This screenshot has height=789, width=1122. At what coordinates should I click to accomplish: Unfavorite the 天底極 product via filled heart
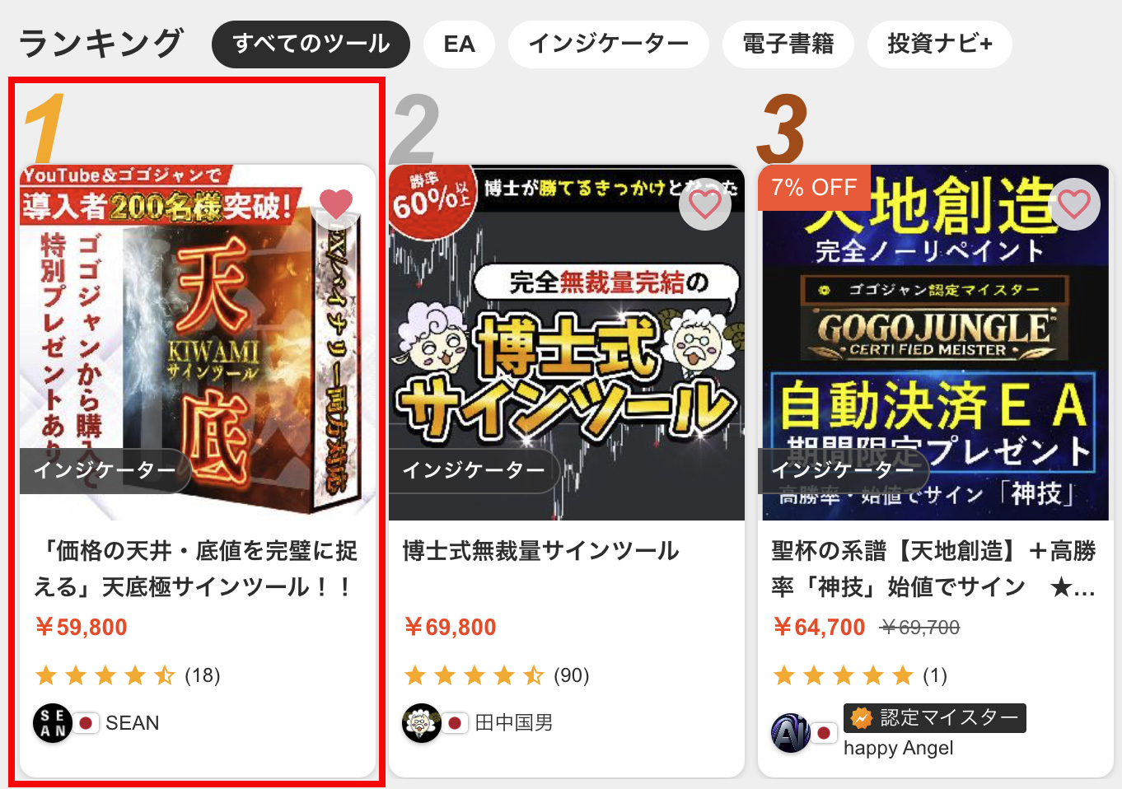[x=335, y=204]
